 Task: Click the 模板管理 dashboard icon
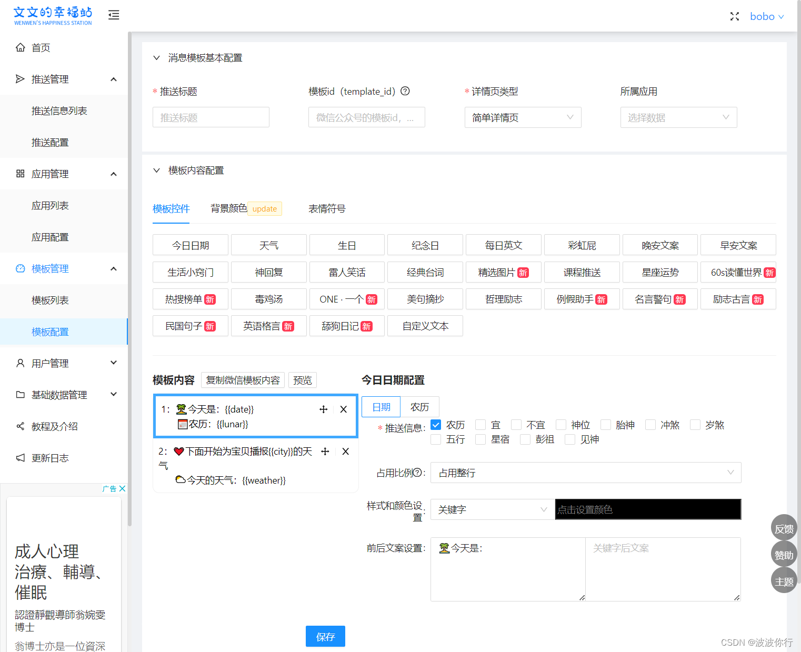[20, 268]
